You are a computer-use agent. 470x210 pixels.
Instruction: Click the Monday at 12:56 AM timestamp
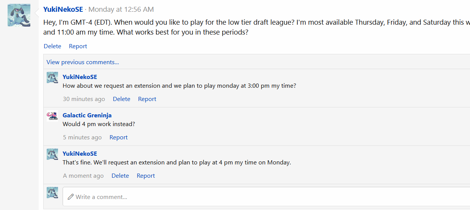[x=121, y=9]
